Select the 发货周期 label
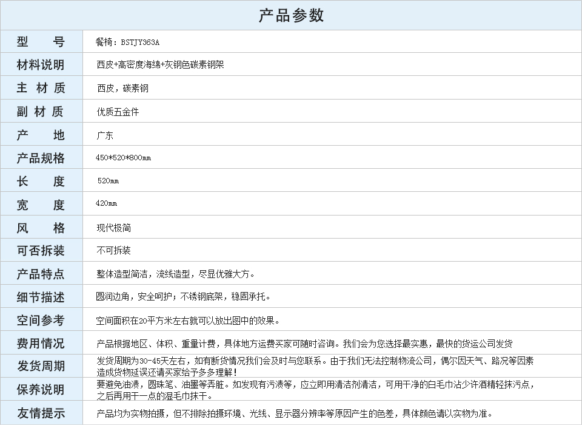The image size is (582, 425). pyautogui.click(x=41, y=366)
